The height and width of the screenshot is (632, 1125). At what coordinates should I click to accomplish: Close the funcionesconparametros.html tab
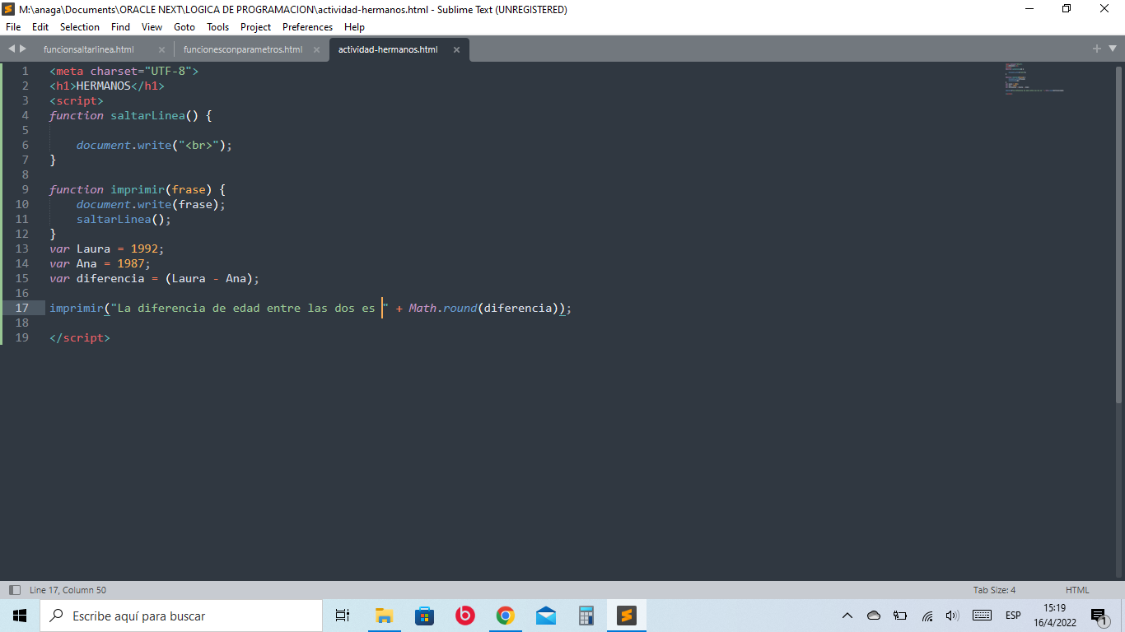(316, 49)
